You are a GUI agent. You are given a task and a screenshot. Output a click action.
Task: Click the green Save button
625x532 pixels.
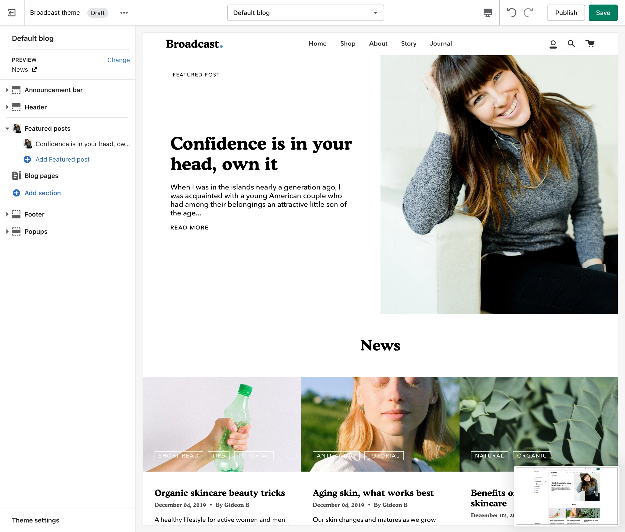point(603,13)
